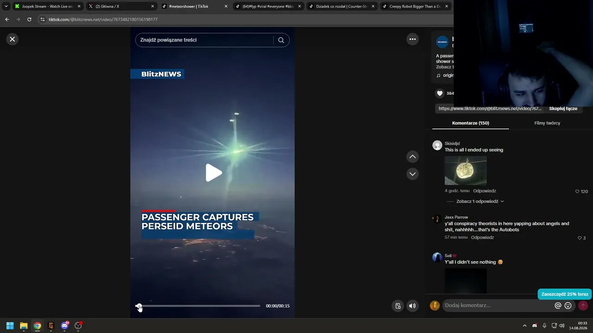Click the search magnifier icon in the video search bar
593x333 pixels.
coord(281,40)
